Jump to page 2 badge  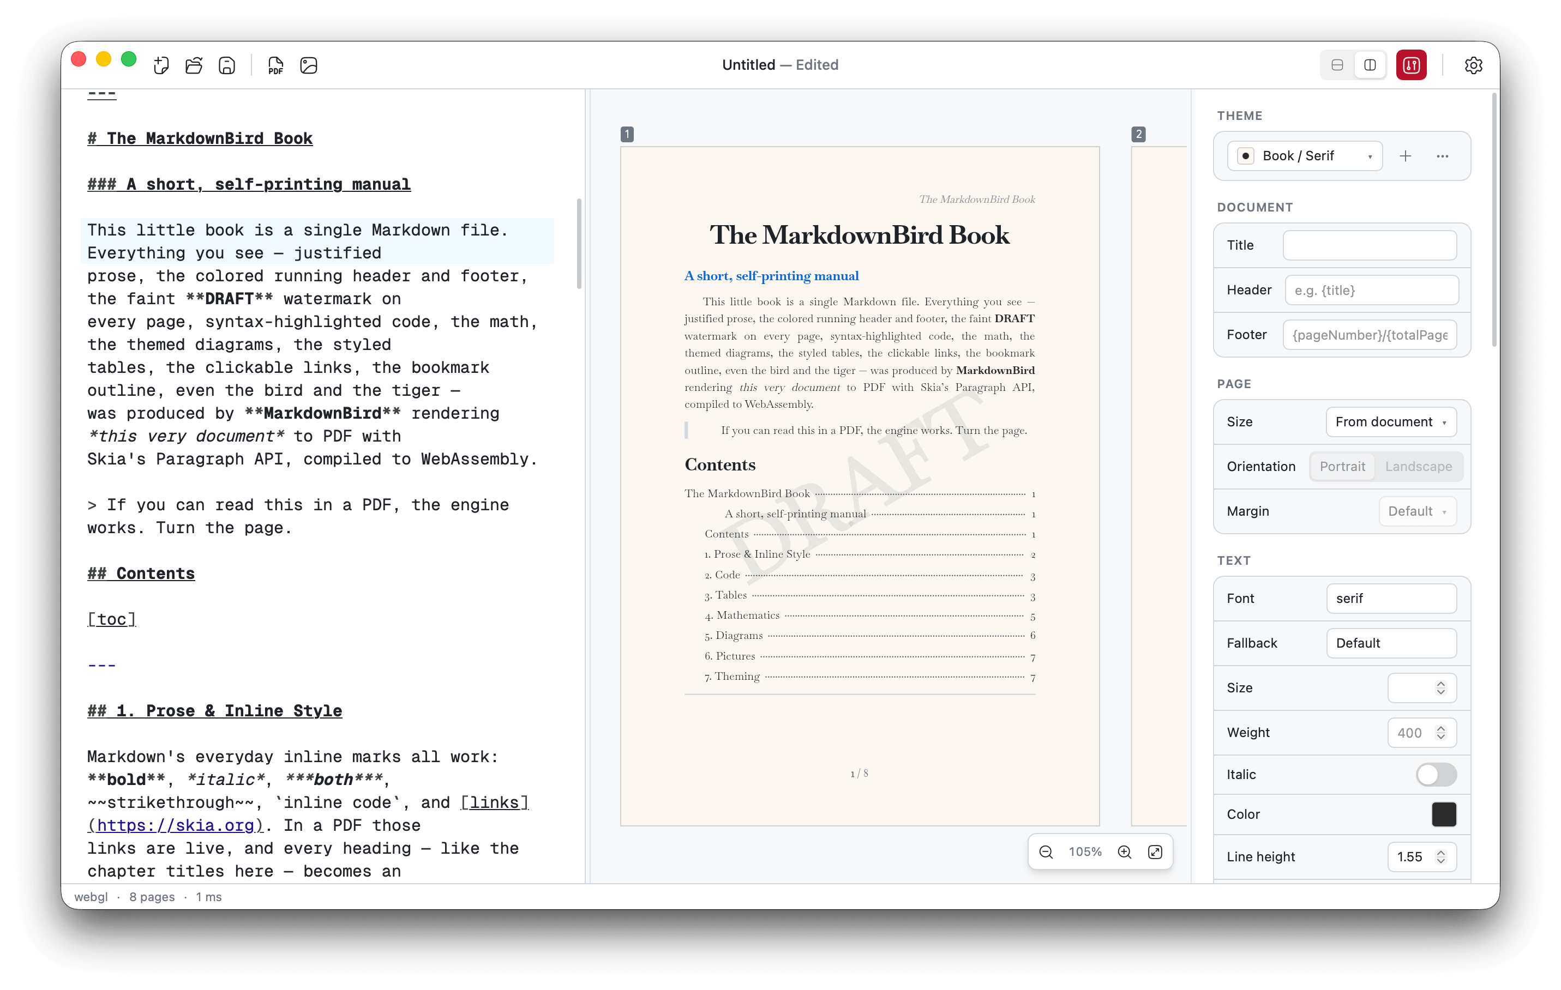pyautogui.click(x=1138, y=134)
